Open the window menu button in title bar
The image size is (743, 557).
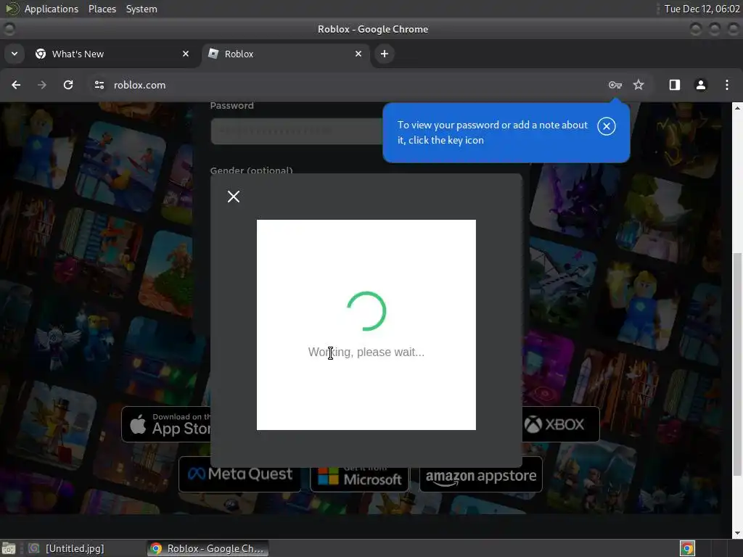(x=9, y=29)
